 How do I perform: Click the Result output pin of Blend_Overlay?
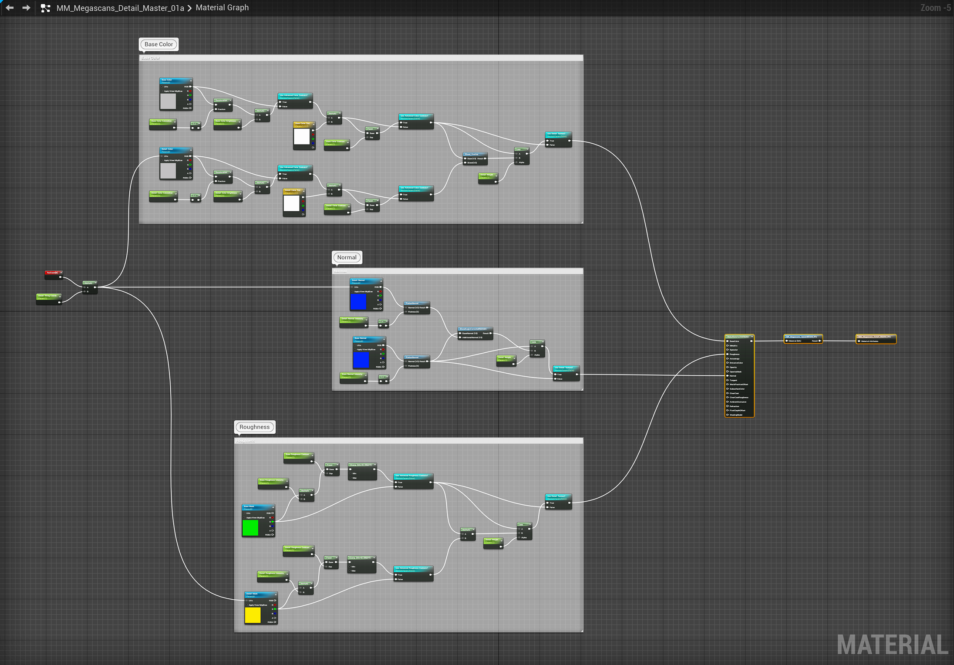(x=485, y=159)
